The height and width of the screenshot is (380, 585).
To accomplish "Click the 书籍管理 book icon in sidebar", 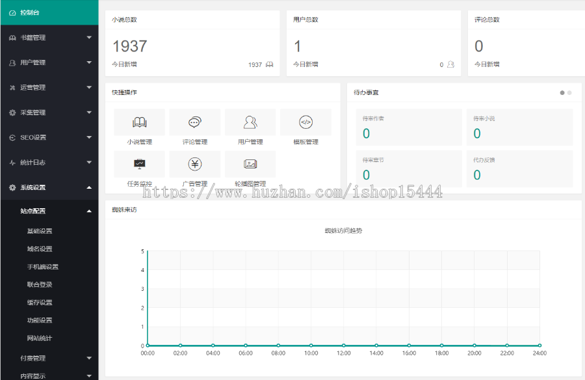I will (12, 38).
